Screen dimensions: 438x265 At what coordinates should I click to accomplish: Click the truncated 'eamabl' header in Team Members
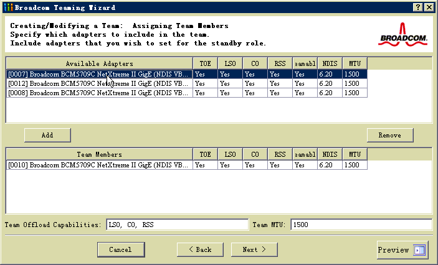point(305,154)
